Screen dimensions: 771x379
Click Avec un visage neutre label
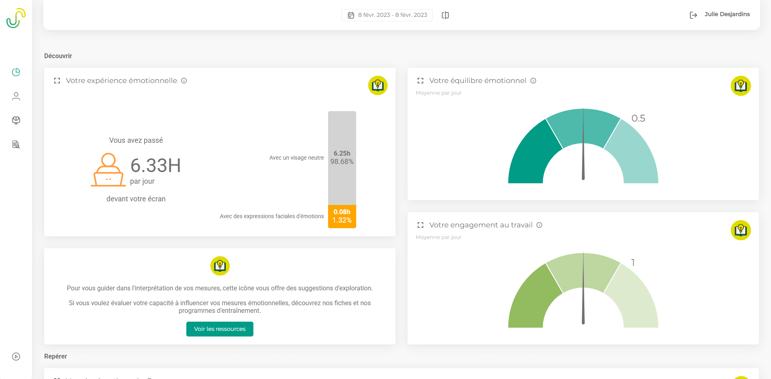tap(297, 158)
